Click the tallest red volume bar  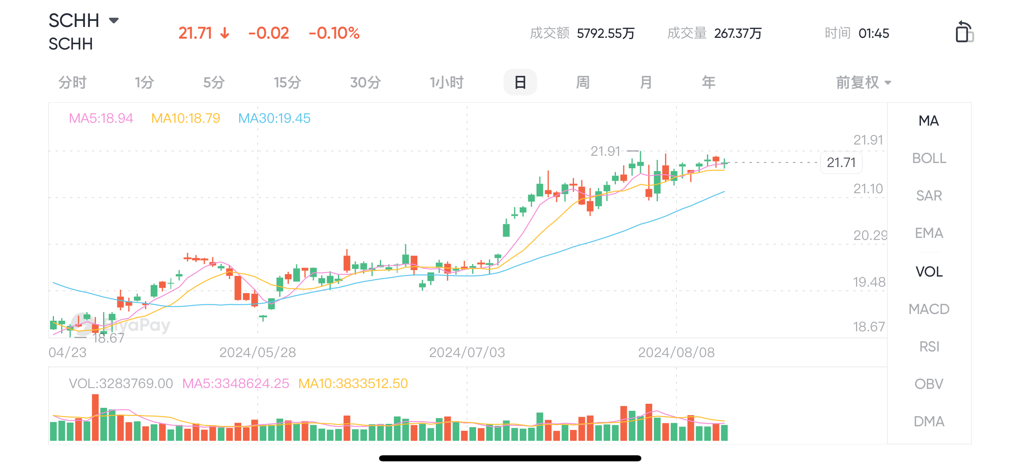95,417
